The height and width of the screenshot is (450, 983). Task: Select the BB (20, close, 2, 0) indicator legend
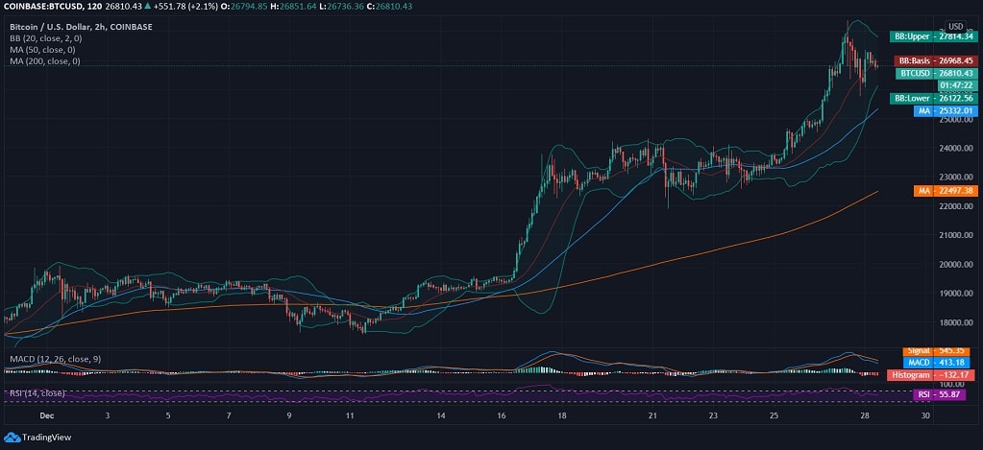[x=46, y=38]
